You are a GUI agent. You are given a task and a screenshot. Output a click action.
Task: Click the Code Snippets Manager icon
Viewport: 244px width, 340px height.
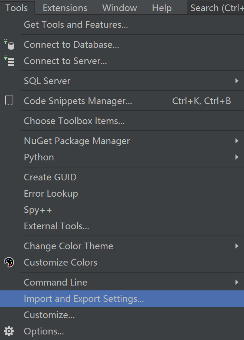pyautogui.click(x=9, y=101)
